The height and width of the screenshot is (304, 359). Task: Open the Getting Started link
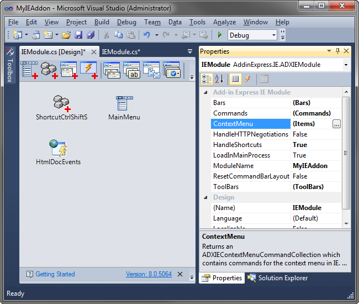[x=55, y=274]
